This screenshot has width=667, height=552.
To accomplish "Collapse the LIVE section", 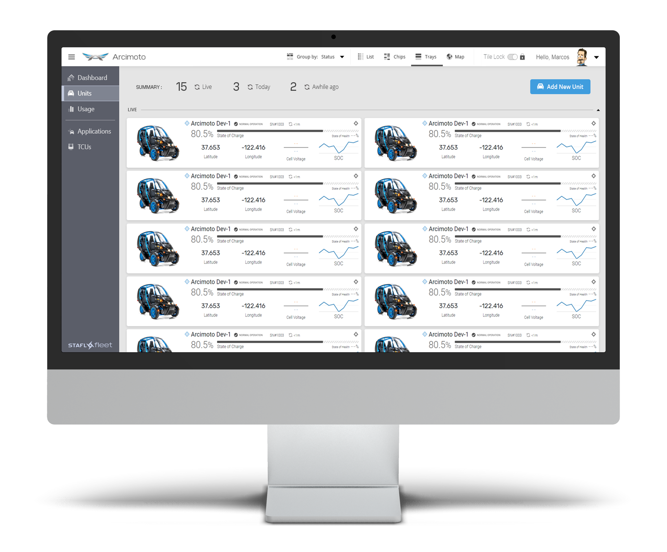I will pyautogui.click(x=598, y=110).
